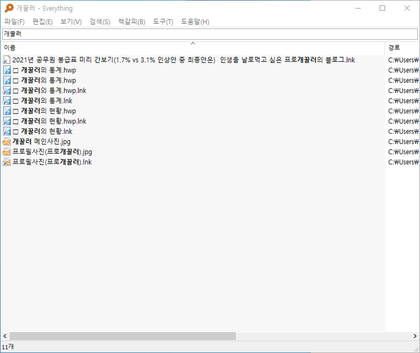Click the sort direction arrow above name column
Image resolution: width=420 pixels, height=353 pixels.
(193, 43)
